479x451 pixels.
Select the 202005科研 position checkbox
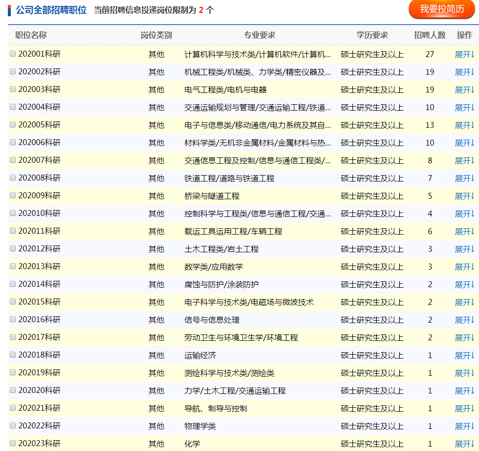(x=13, y=125)
